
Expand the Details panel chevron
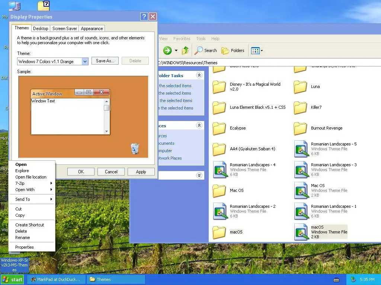(x=199, y=175)
